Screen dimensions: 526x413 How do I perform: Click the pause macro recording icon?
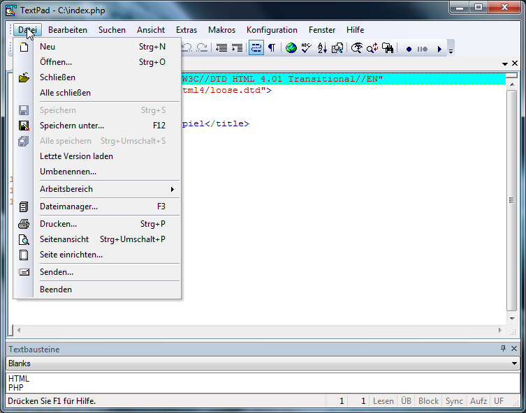pos(423,50)
